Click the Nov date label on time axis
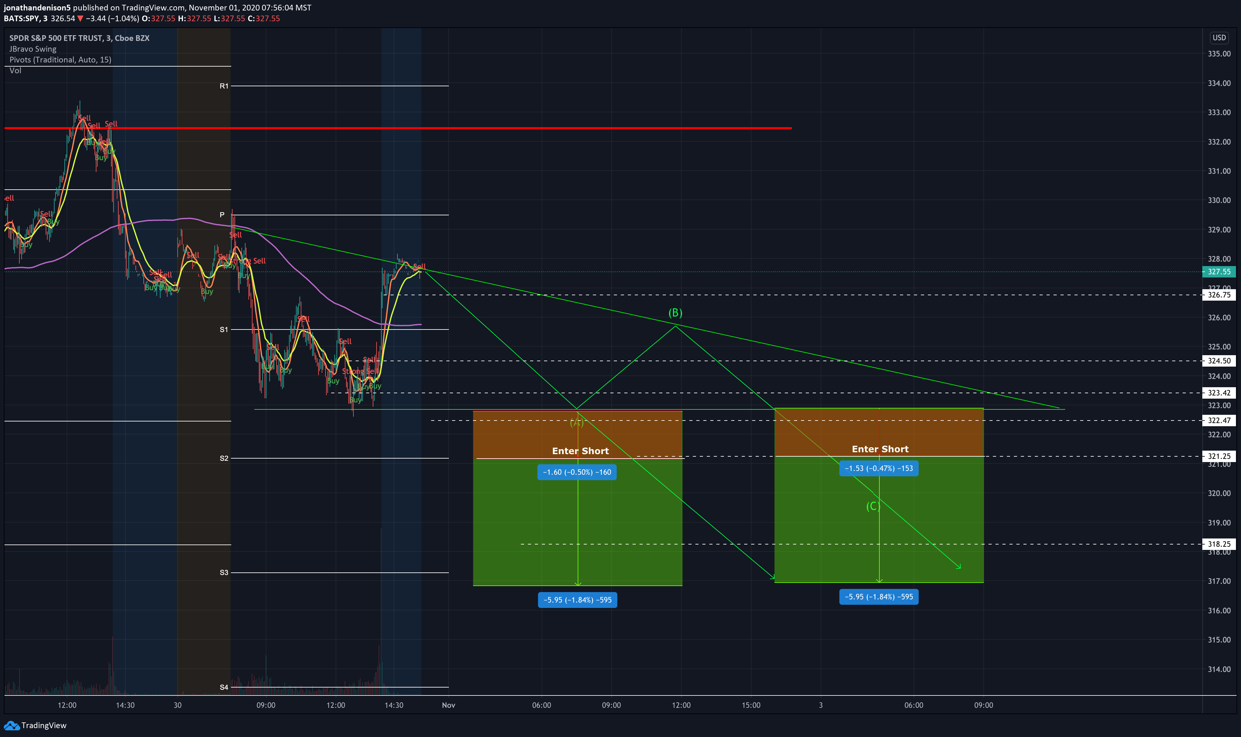This screenshot has height=737, width=1241. click(449, 705)
